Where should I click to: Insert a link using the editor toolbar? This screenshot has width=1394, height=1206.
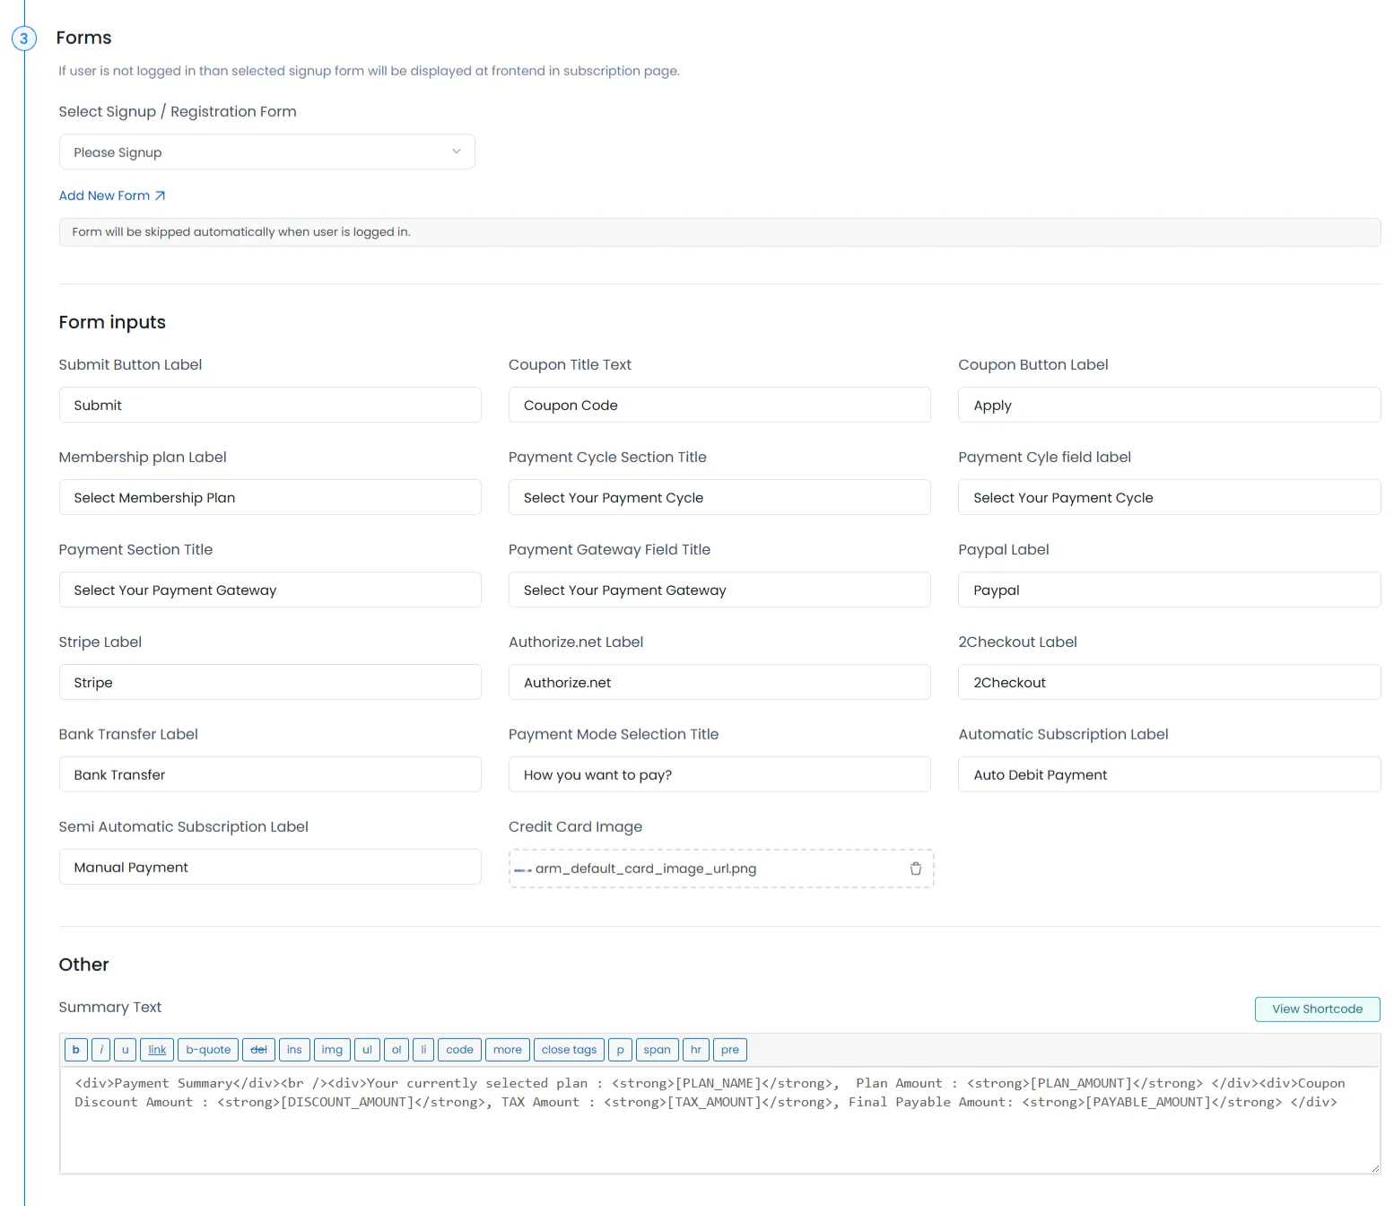(156, 1049)
